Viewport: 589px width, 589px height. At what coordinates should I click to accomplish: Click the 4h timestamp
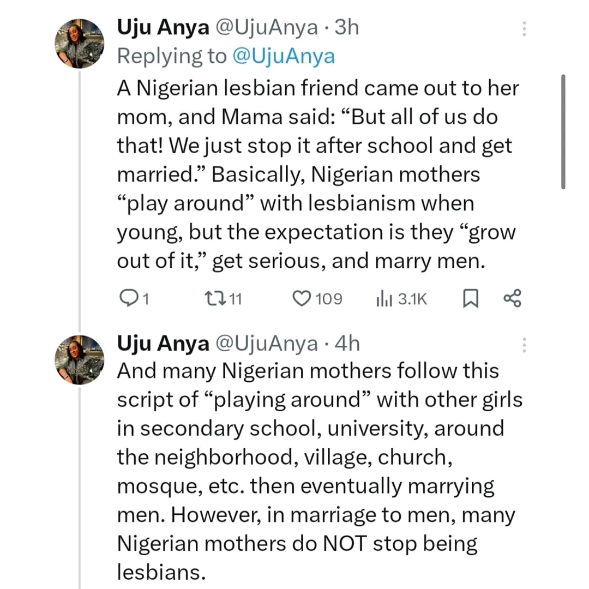347,344
